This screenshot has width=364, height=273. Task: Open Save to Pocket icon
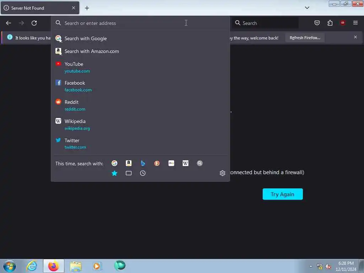click(x=317, y=23)
